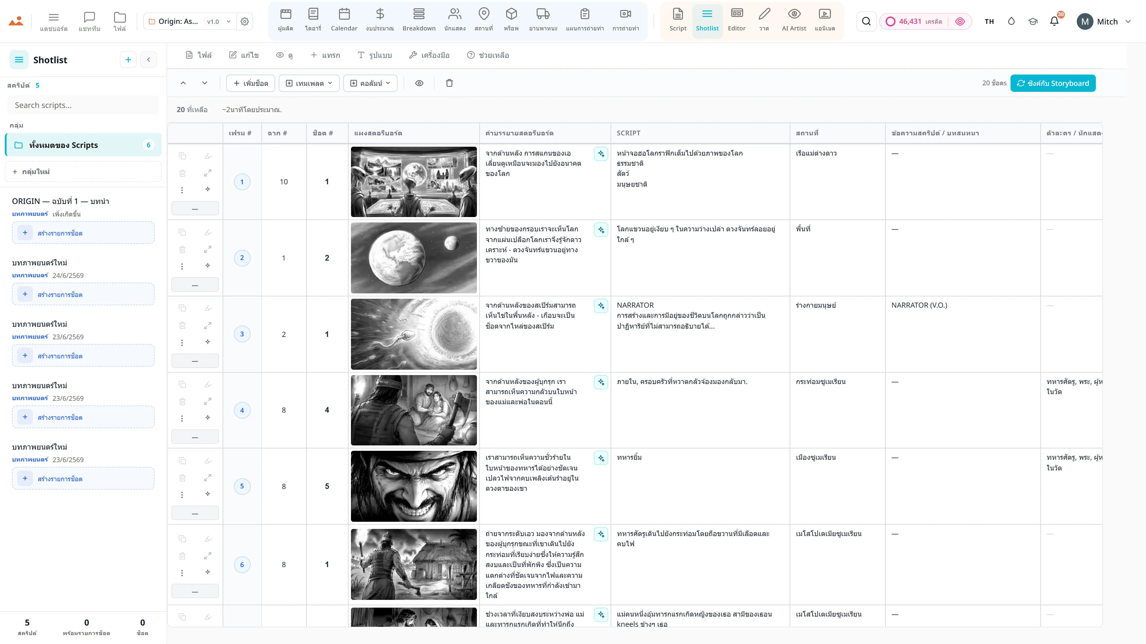1146x644 pixels.
Task: Open the sperm and egg storyboard thumbnail
Action: [414, 334]
